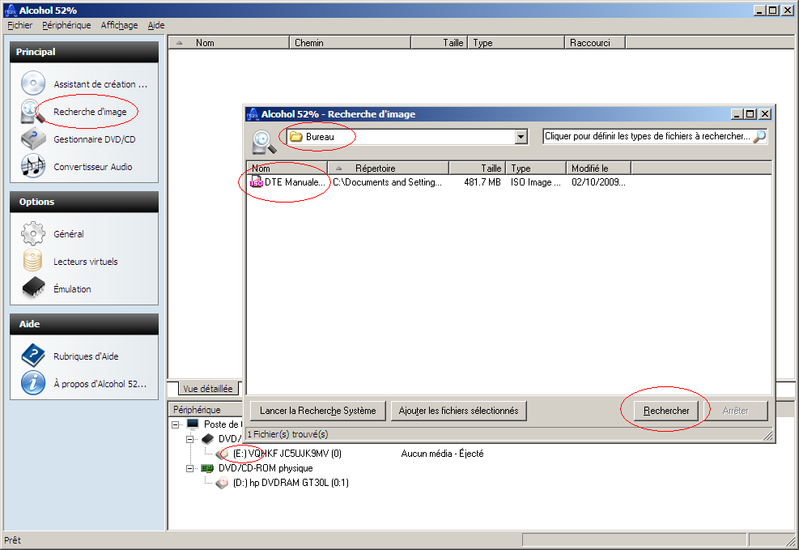
Task: Click the Rubriques d'Aide book icon
Action: point(33,356)
